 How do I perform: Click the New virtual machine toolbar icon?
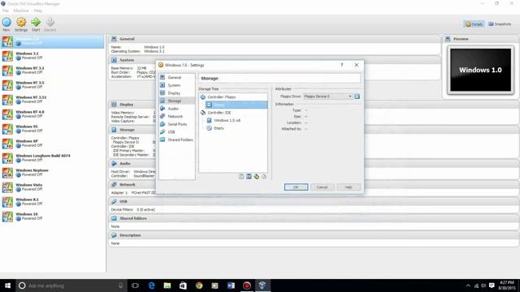click(6, 23)
